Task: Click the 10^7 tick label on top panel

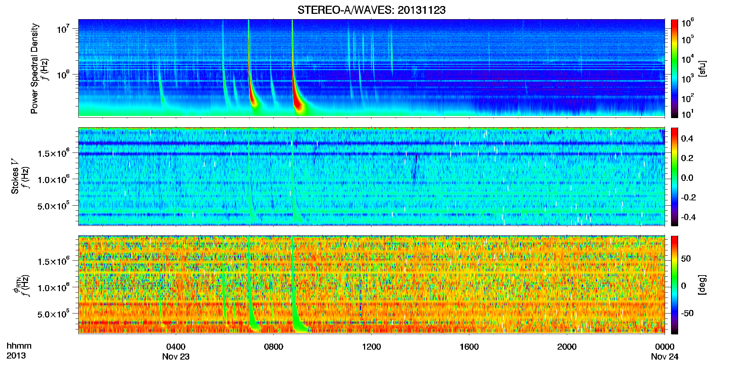Action: [63, 29]
